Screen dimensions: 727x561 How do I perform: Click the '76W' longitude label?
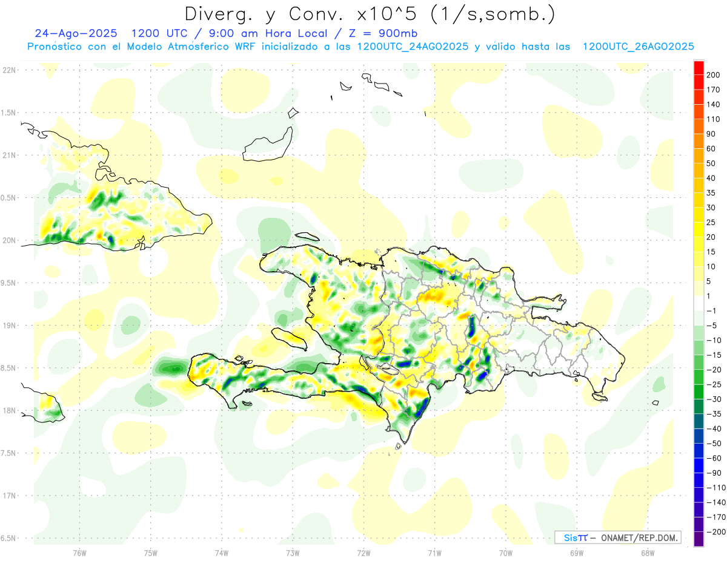click(79, 553)
